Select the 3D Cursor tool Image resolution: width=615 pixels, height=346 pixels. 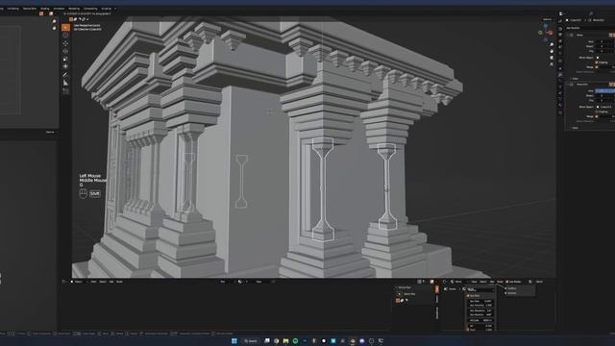pyautogui.click(x=66, y=35)
